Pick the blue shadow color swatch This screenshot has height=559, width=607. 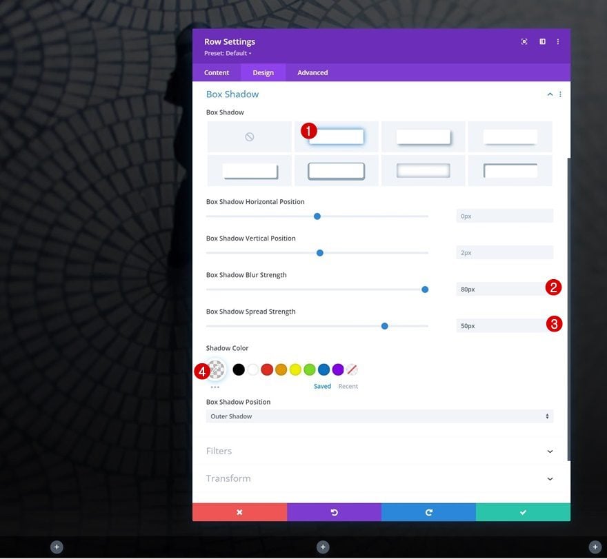[x=324, y=370]
